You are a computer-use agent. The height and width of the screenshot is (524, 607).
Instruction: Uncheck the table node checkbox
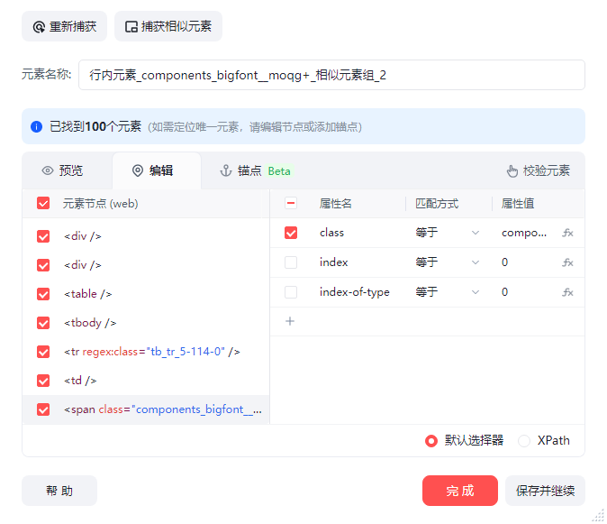click(43, 294)
